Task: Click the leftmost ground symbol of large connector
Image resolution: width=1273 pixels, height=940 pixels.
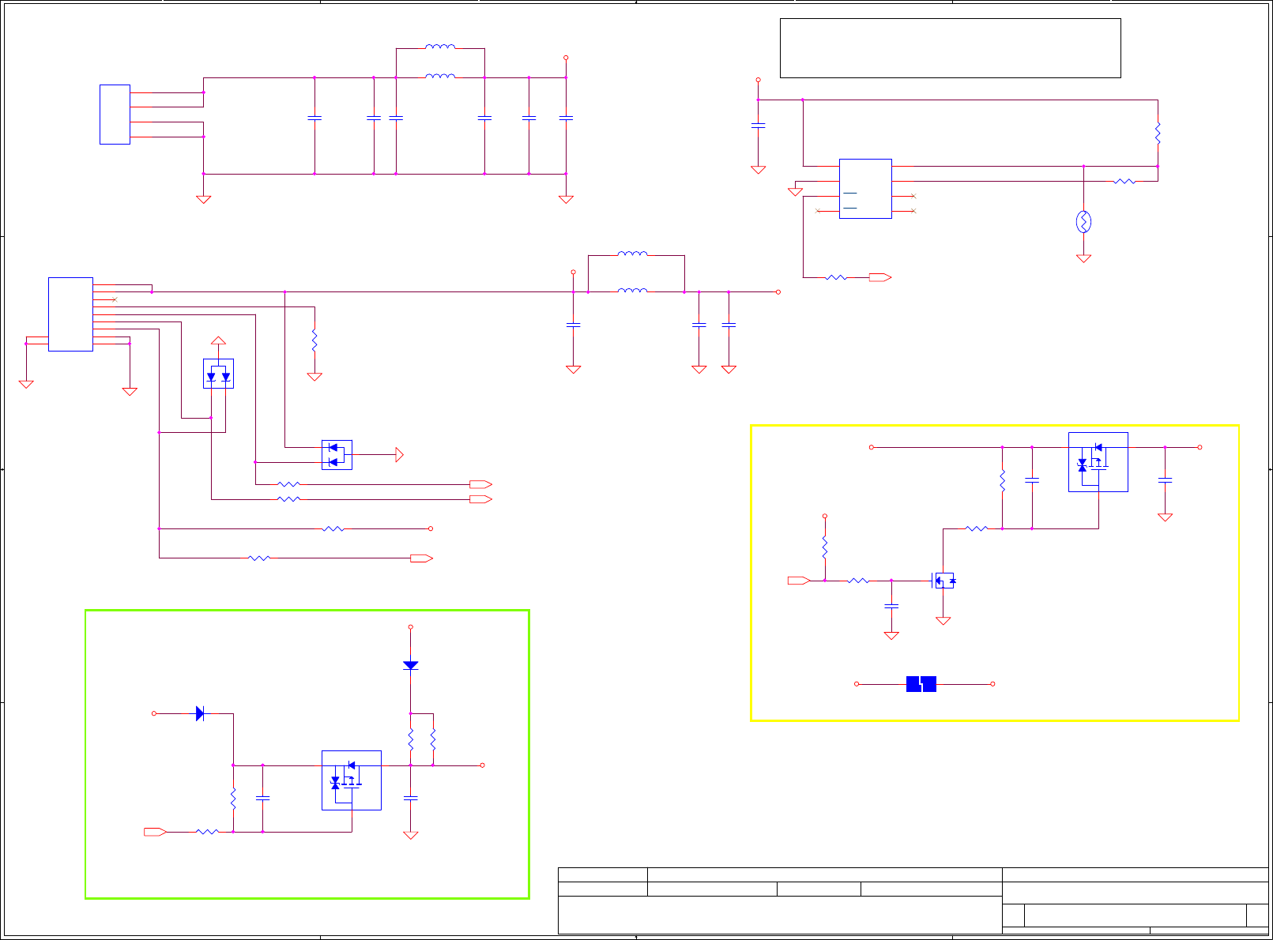Action: (26, 384)
